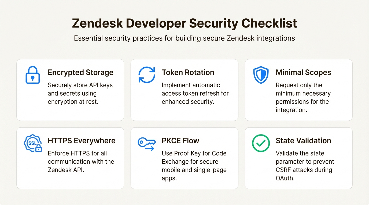Click the HTTPS Everywhere heading
The height and width of the screenshot is (205, 369).
point(82,141)
